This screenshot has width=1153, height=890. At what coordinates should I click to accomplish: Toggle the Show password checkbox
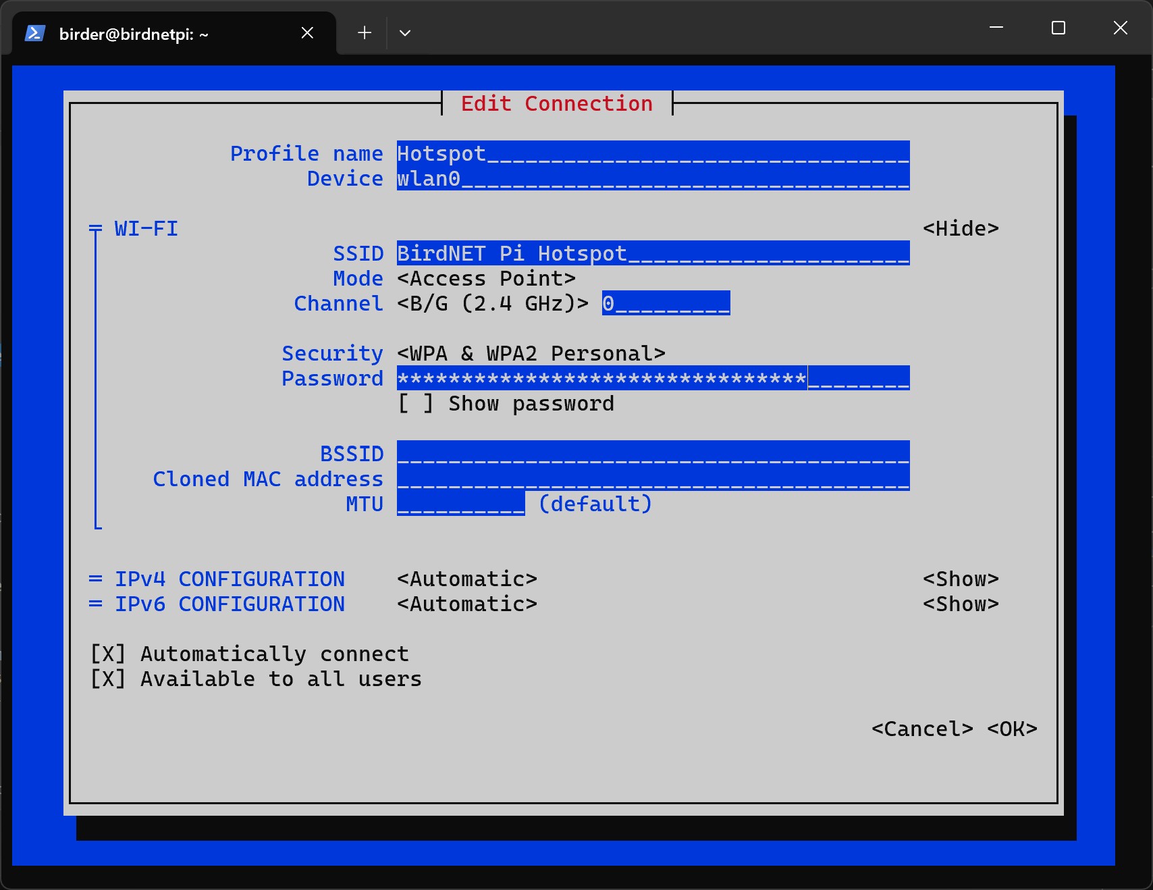click(416, 404)
